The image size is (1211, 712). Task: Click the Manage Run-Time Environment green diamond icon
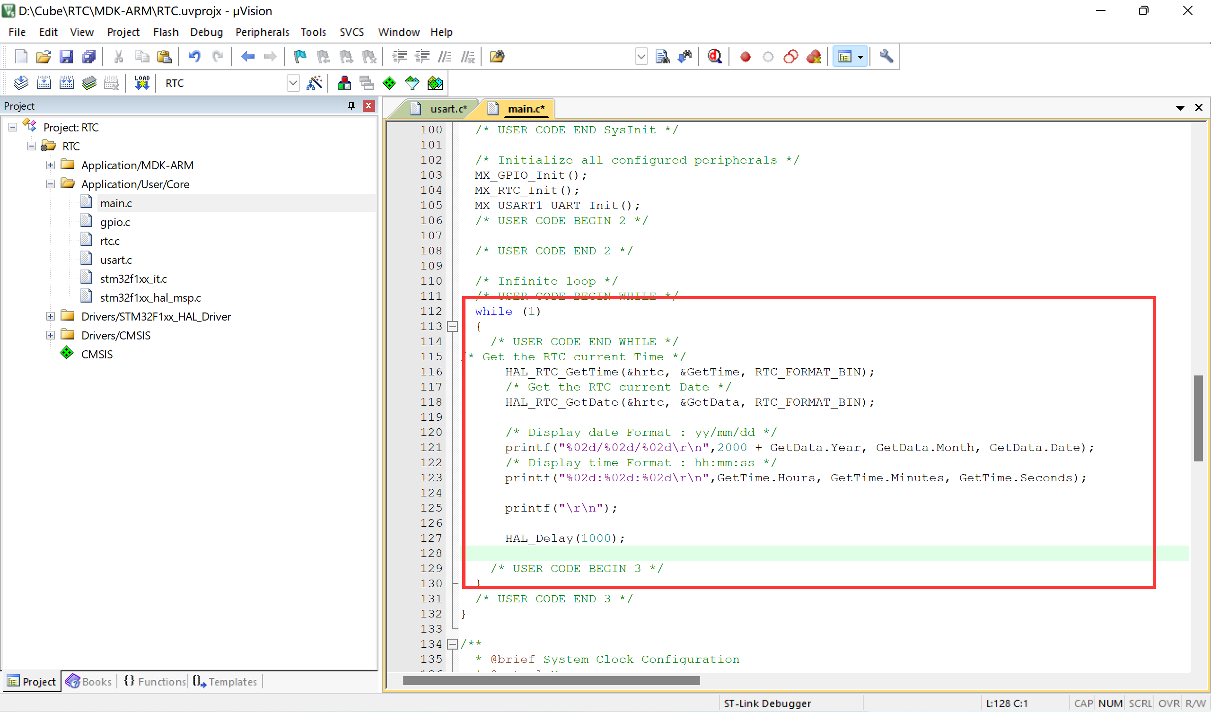tap(389, 83)
